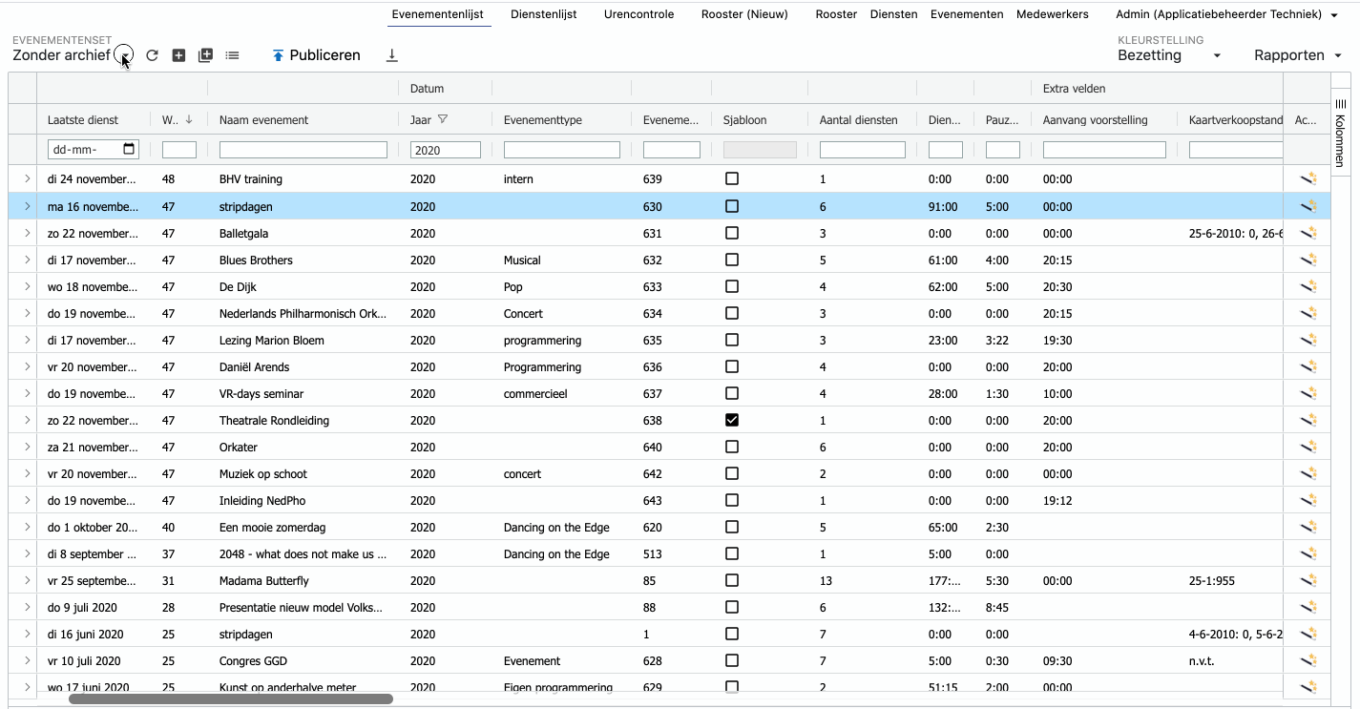Click the action wand icon for VR-days seminar
Viewport: 1360px width, 709px height.
coord(1308,392)
